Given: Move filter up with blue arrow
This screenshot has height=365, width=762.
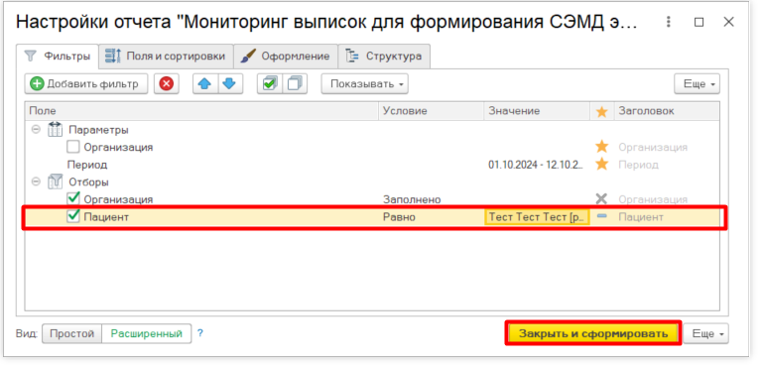Looking at the screenshot, I should (205, 84).
